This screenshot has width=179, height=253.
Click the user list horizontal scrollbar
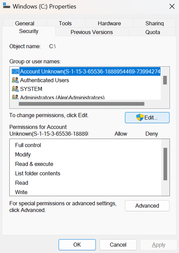tap(82, 104)
